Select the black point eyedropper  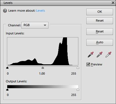pos(91,55)
